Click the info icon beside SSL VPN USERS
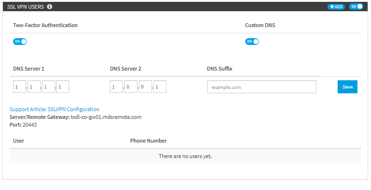The width and height of the screenshot is (371, 190). (x=49, y=7)
